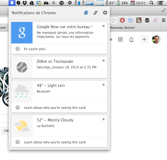Open the user profile avatar
167x160 pixels.
156,40
